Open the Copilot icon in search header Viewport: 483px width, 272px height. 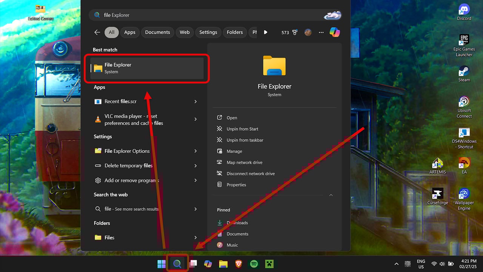tap(334, 32)
